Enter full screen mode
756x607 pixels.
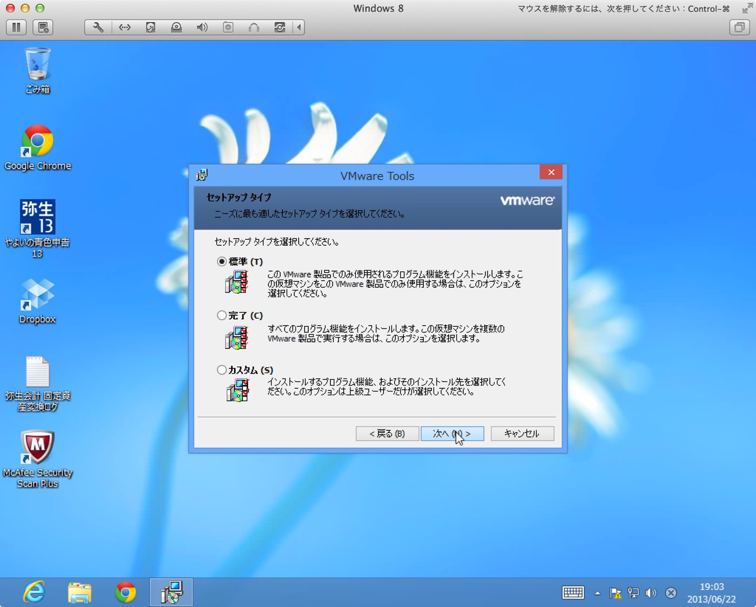[x=747, y=9]
